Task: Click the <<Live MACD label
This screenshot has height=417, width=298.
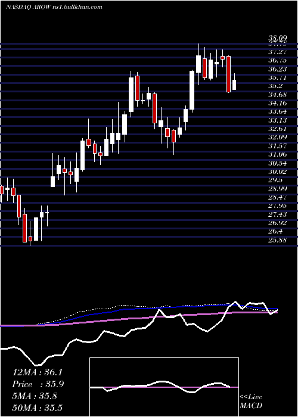Action: (x=251, y=402)
